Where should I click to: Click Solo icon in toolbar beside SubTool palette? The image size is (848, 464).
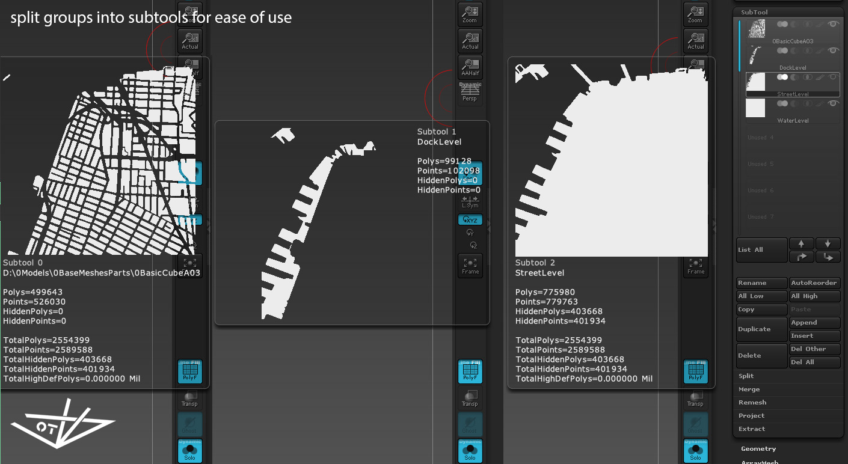[696, 450]
